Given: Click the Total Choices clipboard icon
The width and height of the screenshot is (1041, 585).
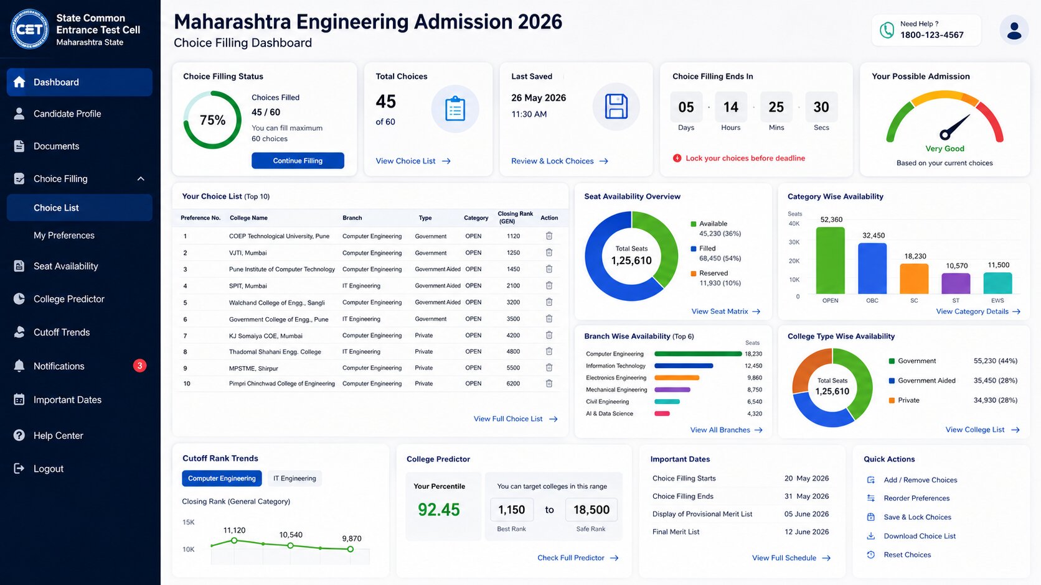Looking at the screenshot, I should tap(455, 109).
